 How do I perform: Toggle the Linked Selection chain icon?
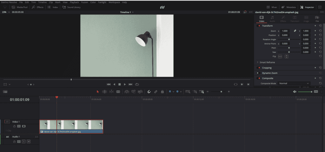pos(156,92)
